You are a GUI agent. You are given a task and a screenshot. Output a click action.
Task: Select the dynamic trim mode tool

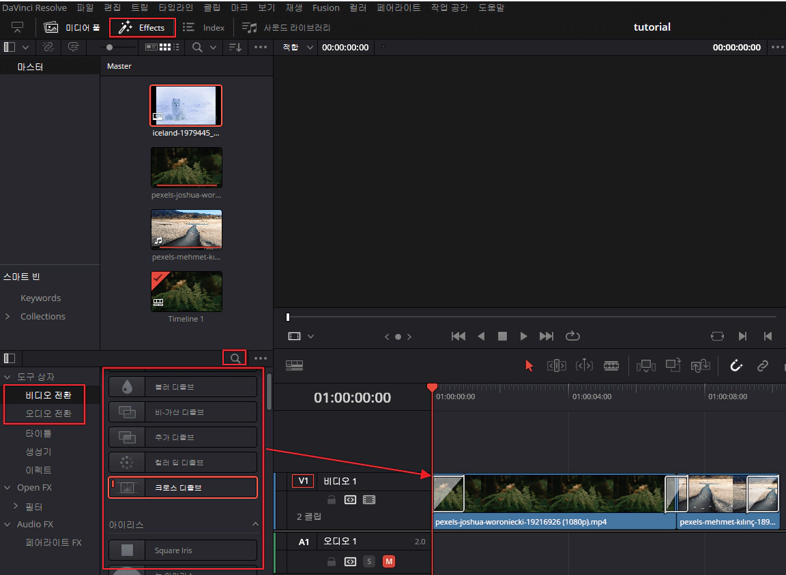click(x=584, y=366)
